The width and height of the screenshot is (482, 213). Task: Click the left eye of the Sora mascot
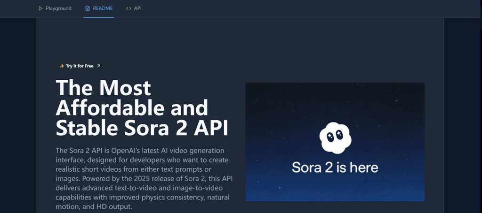click(x=329, y=136)
